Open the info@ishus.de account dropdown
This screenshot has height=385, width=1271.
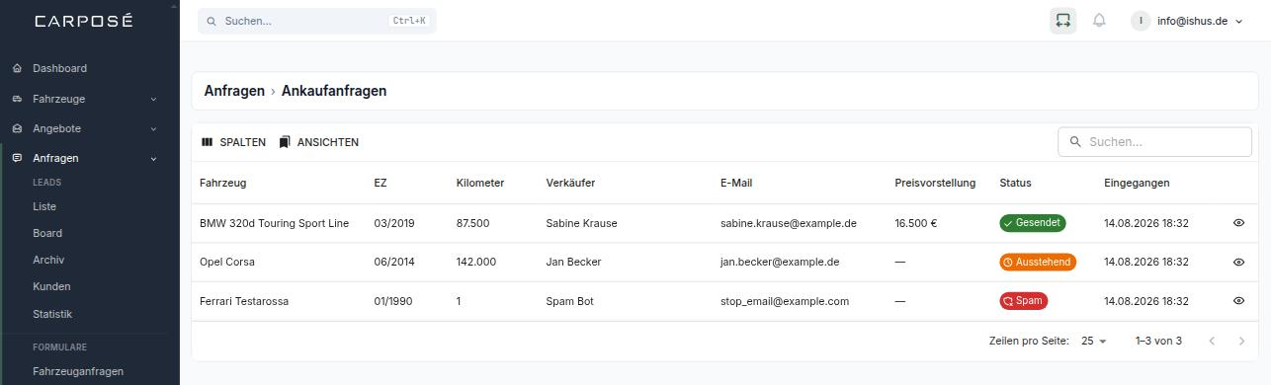[1187, 21]
